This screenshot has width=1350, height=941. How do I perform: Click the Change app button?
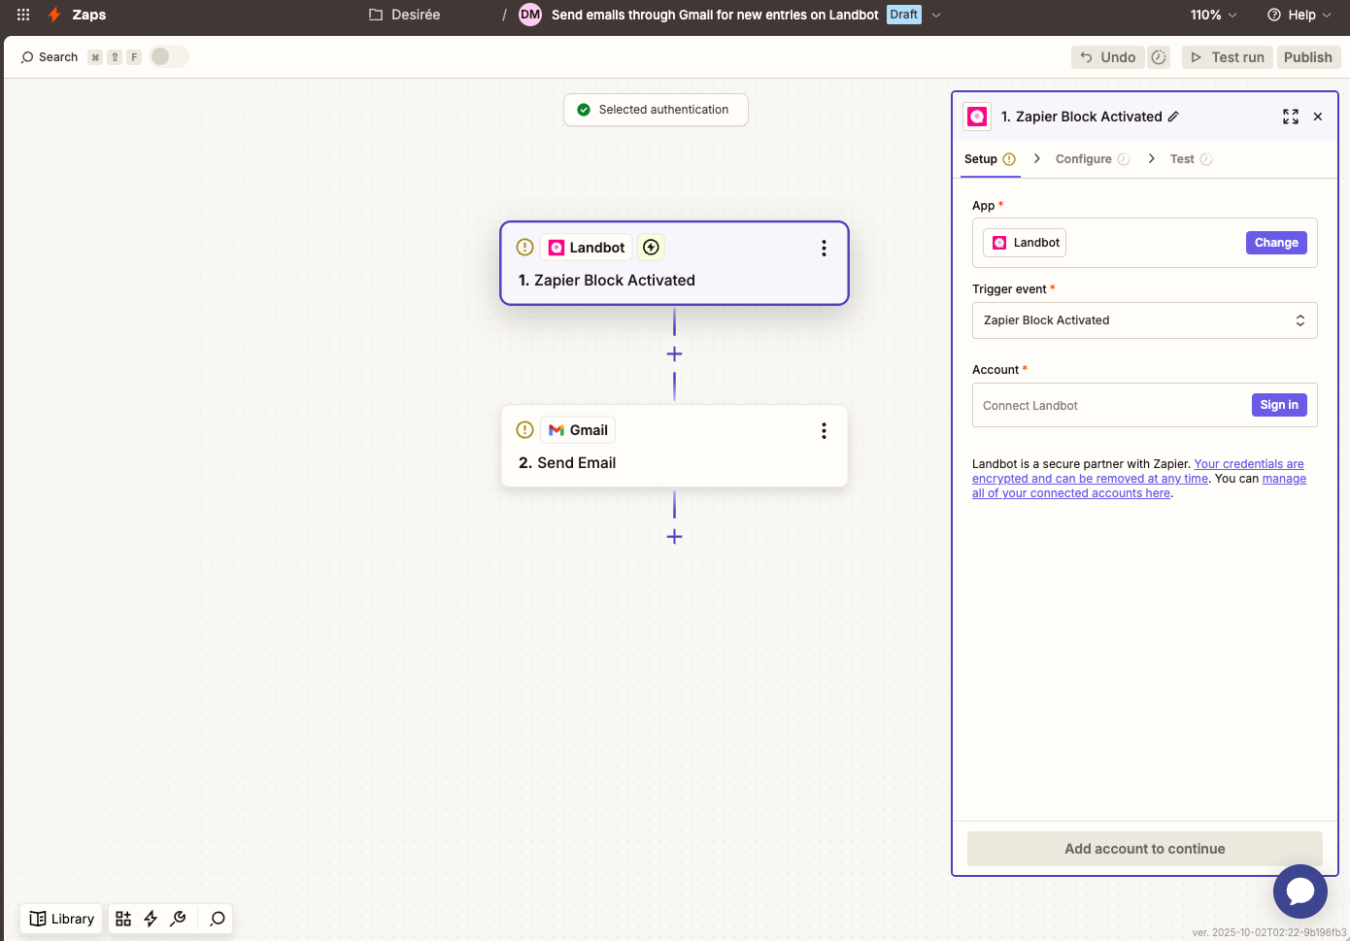(x=1275, y=243)
